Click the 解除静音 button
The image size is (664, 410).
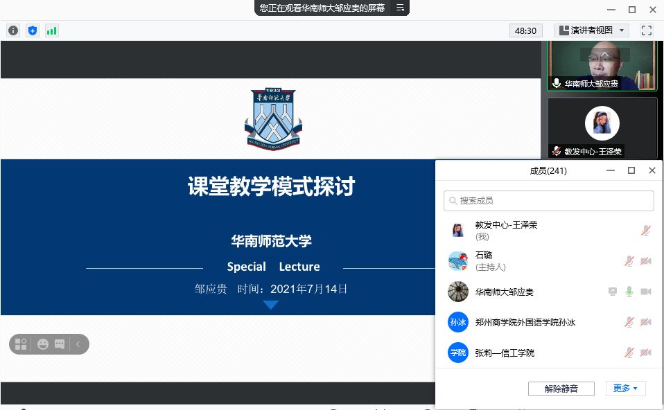[x=561, y=389]
